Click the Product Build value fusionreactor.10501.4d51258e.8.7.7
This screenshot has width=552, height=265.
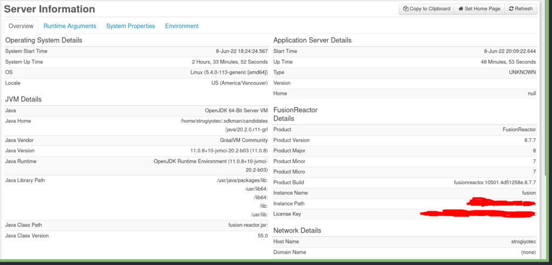(495, 182)
